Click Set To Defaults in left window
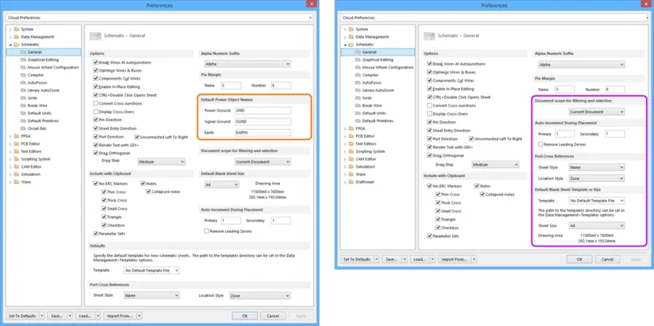 (x=23, y=316)
